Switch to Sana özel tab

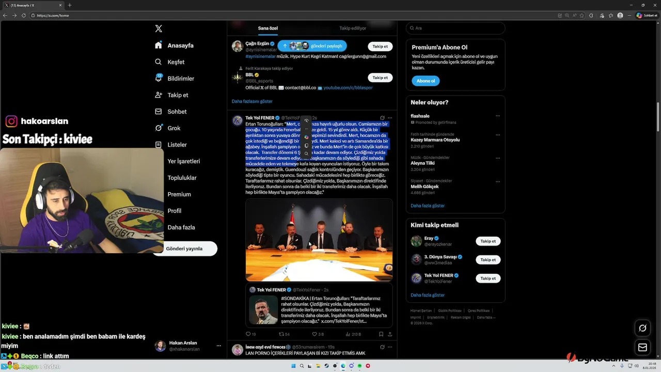[x=269, y=28]
